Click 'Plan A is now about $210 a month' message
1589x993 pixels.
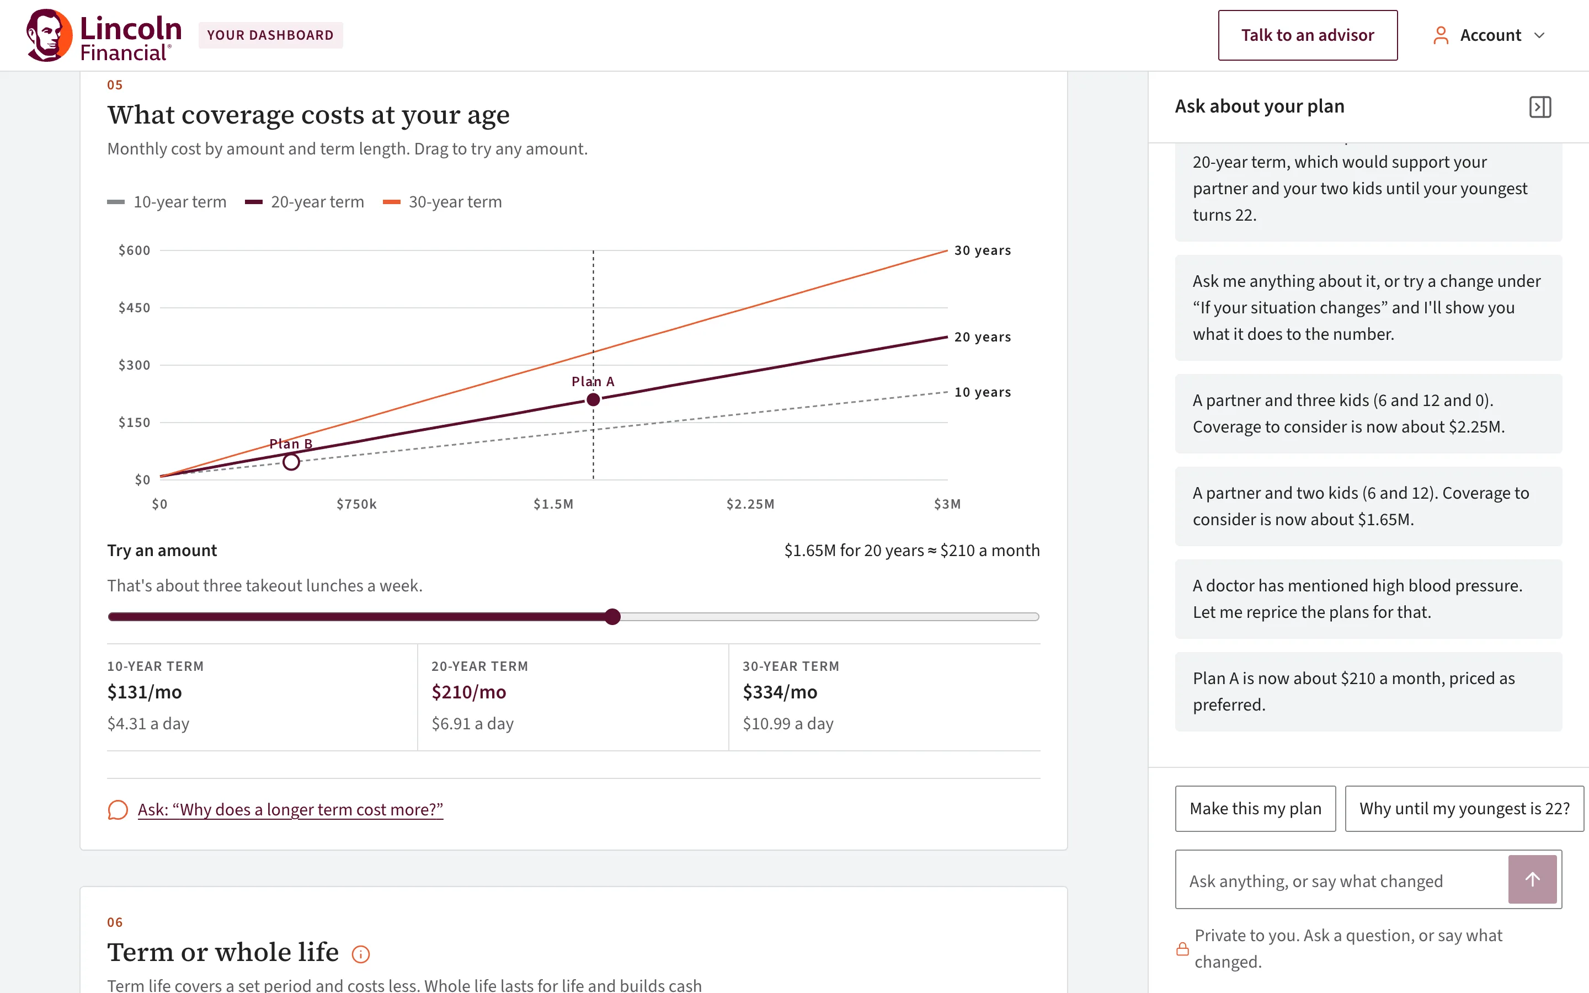tap(1368, 692)
